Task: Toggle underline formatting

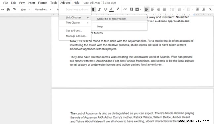Action: [x=105, y=9]
